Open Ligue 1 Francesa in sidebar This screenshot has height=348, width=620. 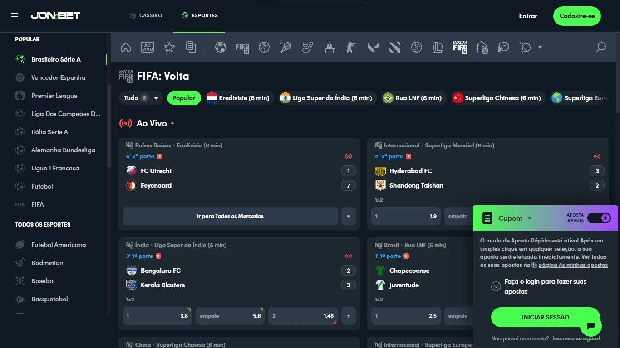tap(55, 168)
